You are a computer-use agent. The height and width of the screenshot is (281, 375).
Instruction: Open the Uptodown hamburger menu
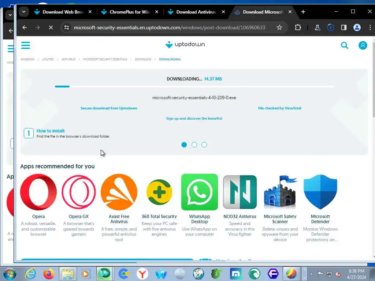coord(26,45)
